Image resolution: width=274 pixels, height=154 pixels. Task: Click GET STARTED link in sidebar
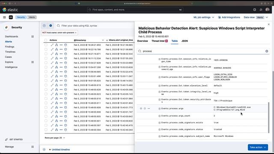[x=14, y=139]
